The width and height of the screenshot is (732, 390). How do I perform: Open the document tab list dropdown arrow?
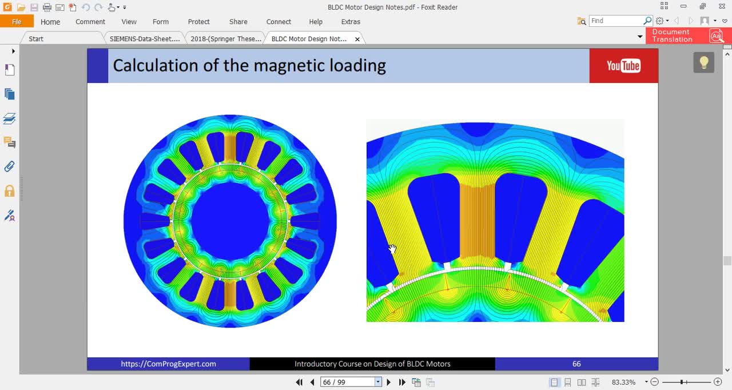[640, 37]
